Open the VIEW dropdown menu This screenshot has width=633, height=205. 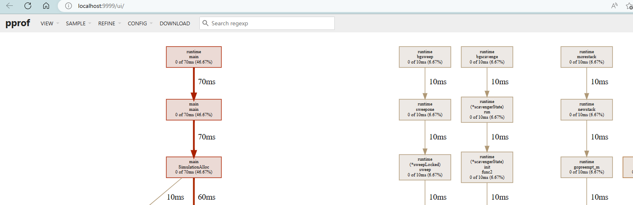pyautogui.click(x=50, y=24)
